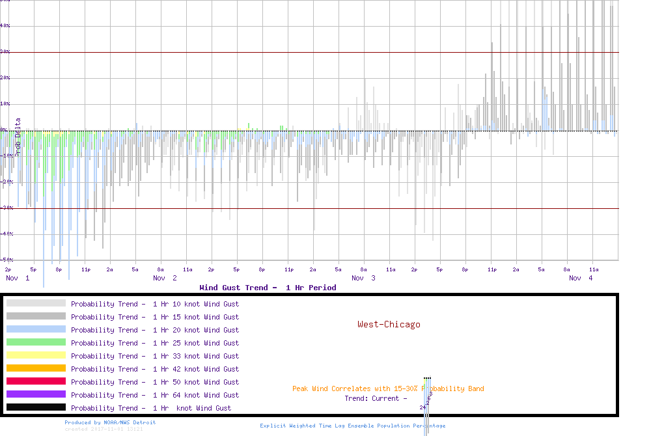The width and height of the screenshot is (651, 436).
Task: Click the black legend swatch at bottom
Action: [36, 407]
